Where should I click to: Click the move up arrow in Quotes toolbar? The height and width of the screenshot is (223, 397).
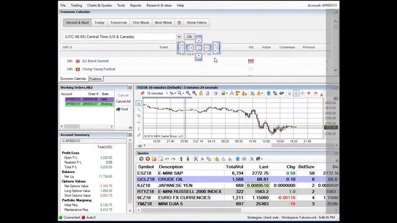181,159
